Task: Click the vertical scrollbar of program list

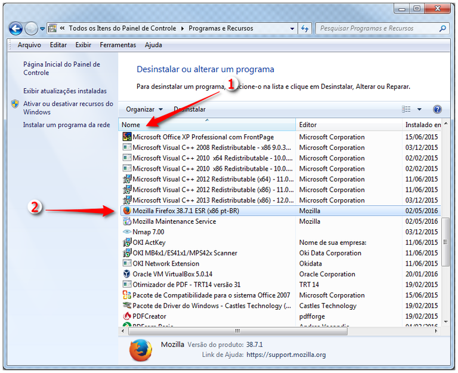Action: 445,239
